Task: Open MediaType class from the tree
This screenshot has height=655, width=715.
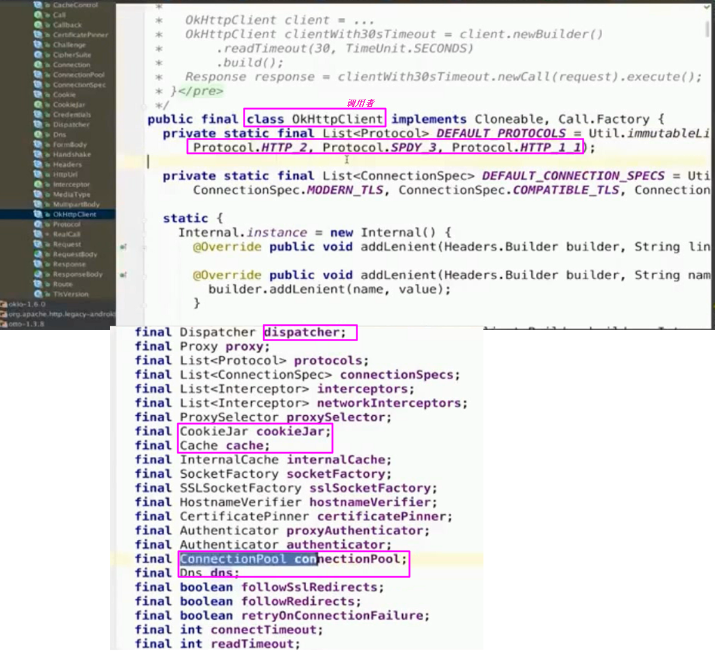Action: coord(71,194)
